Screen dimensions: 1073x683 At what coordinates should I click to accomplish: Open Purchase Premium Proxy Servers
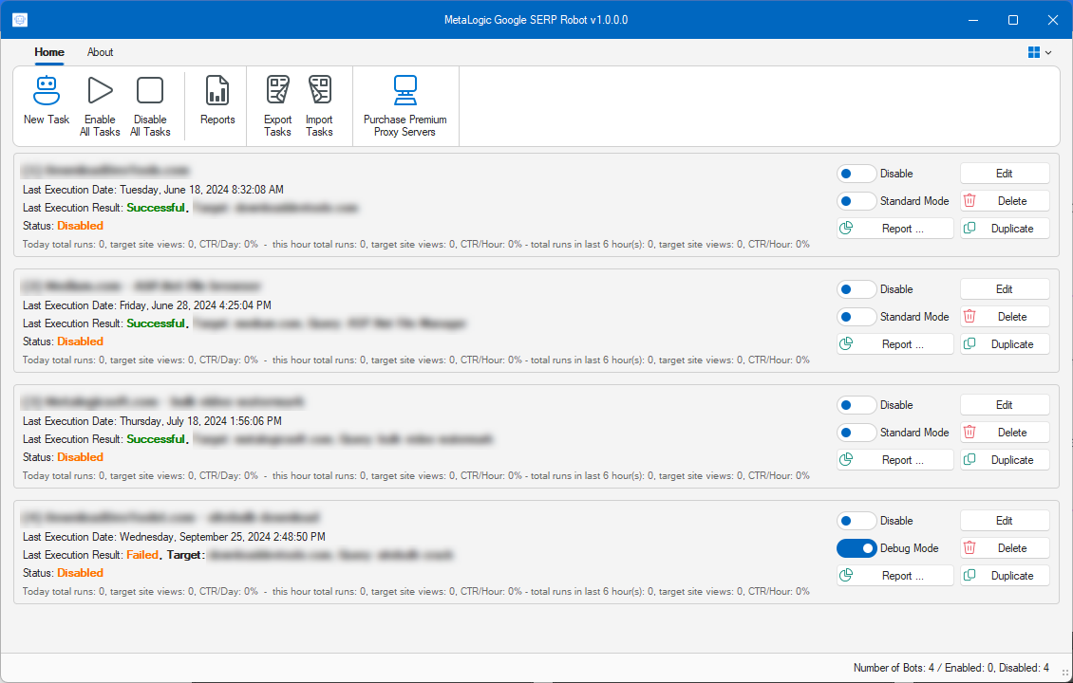coord(405,106)
